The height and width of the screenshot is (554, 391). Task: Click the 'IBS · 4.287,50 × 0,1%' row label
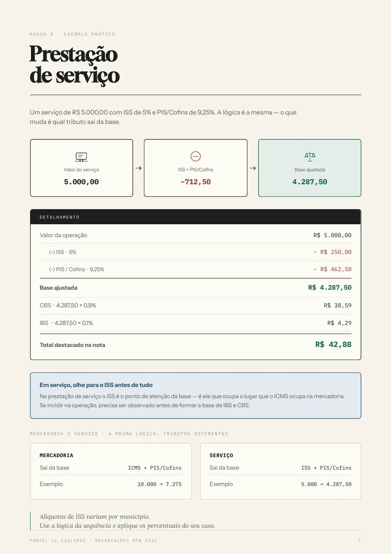pos(66,323)
